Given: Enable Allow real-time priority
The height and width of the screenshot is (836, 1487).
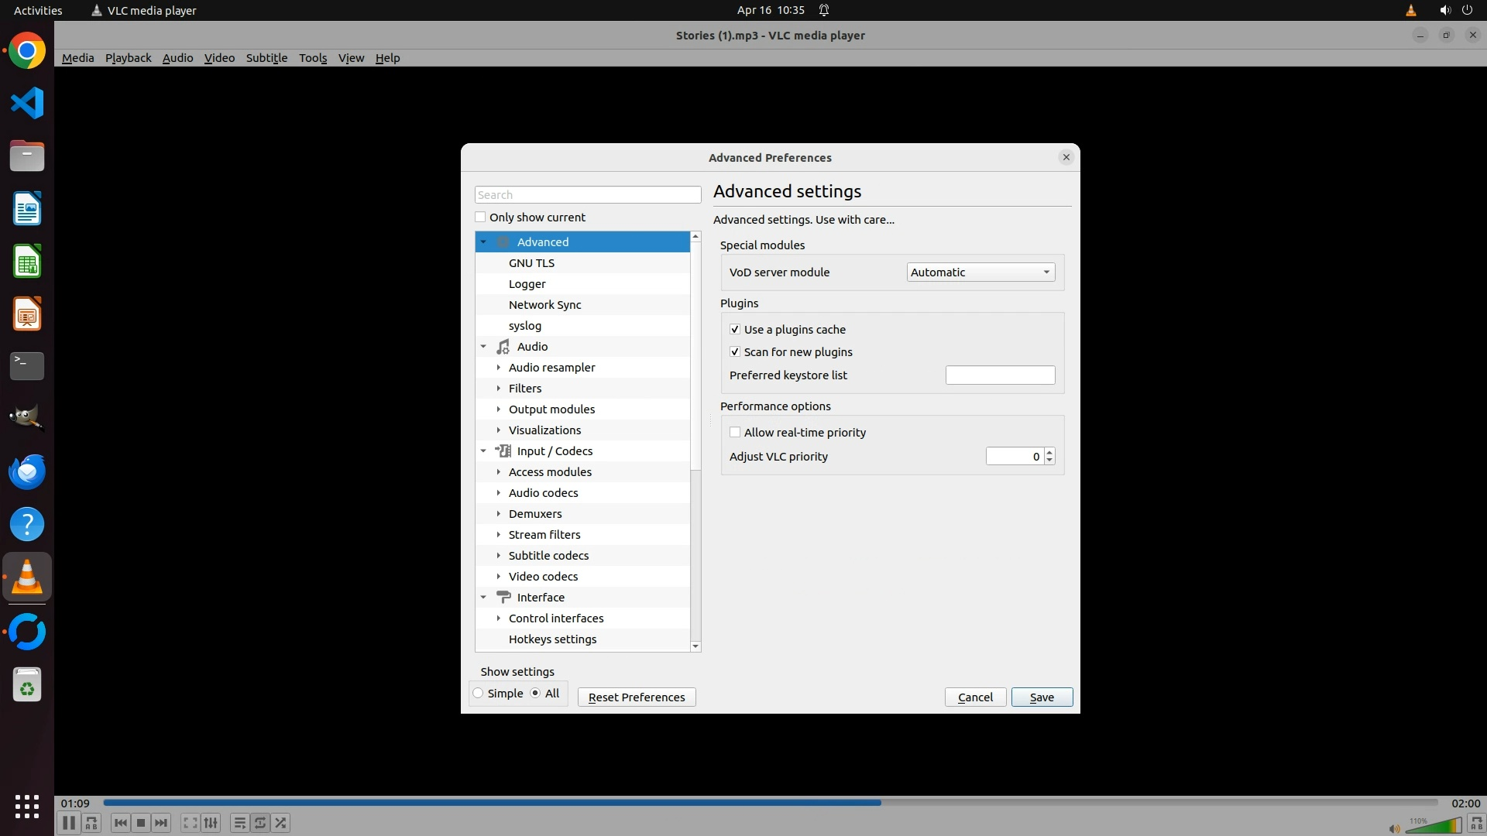Looking at the screenshot, I should click(x=735, y=433).
